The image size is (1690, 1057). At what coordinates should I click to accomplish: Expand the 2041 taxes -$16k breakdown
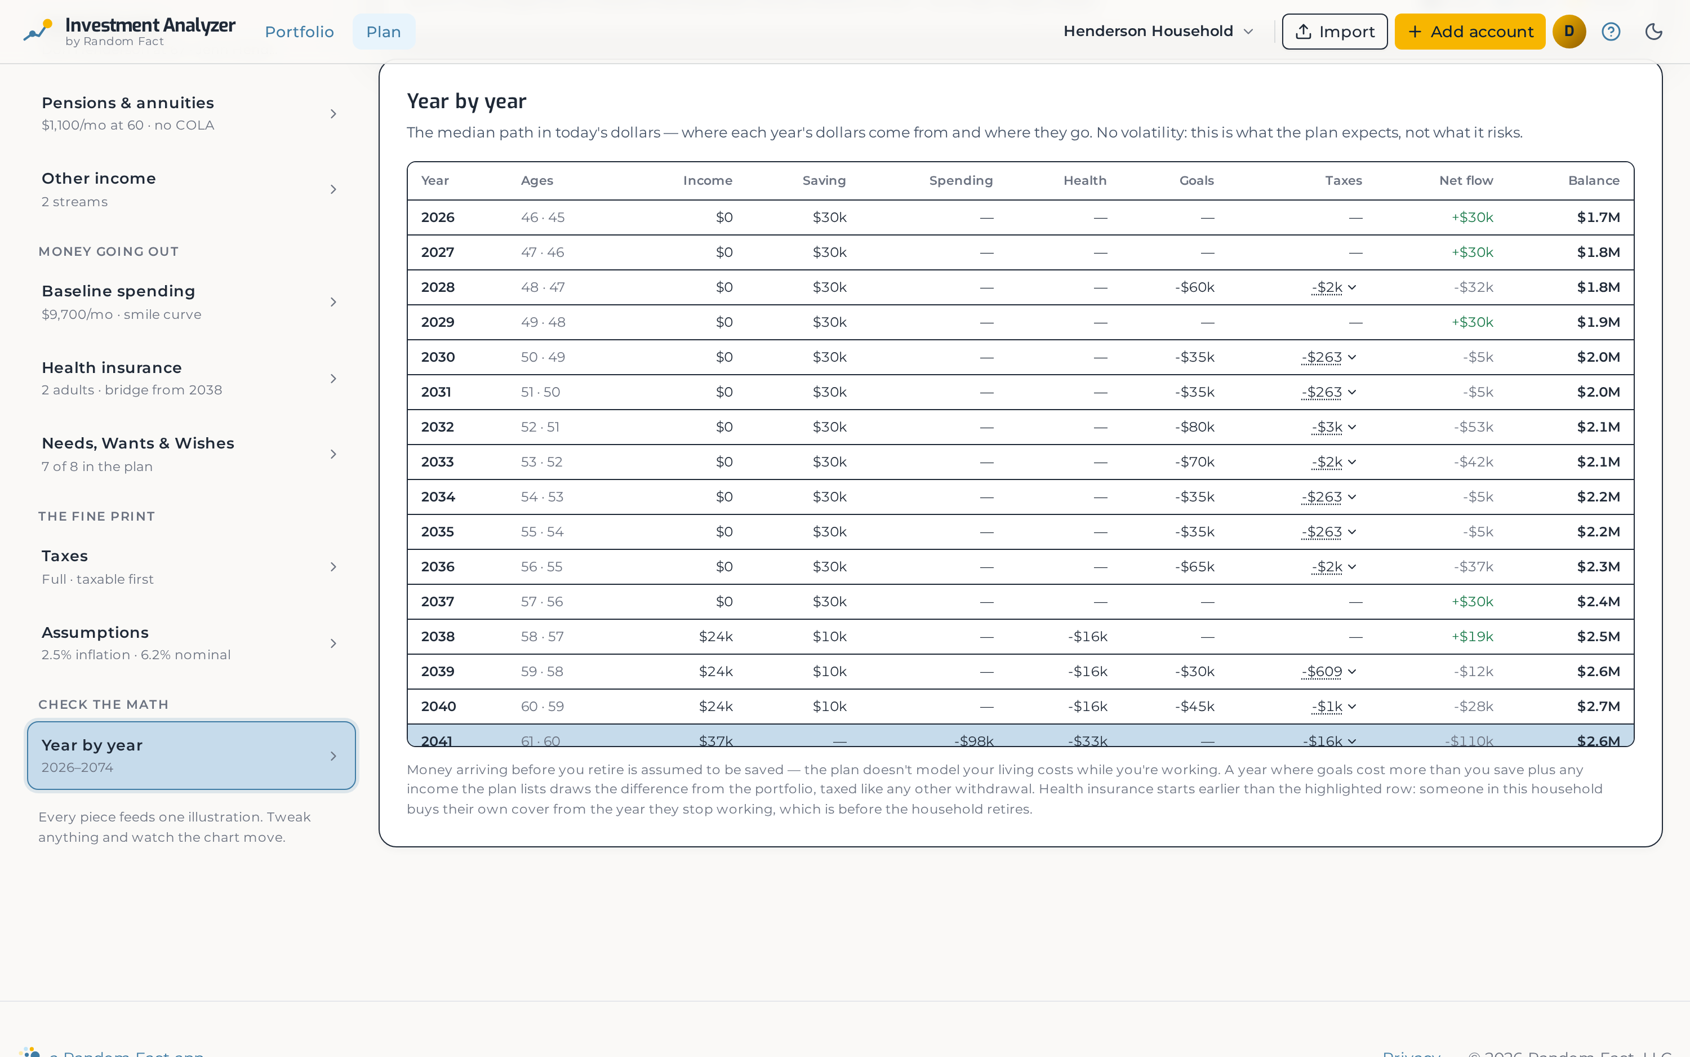tap(1330, 740)
